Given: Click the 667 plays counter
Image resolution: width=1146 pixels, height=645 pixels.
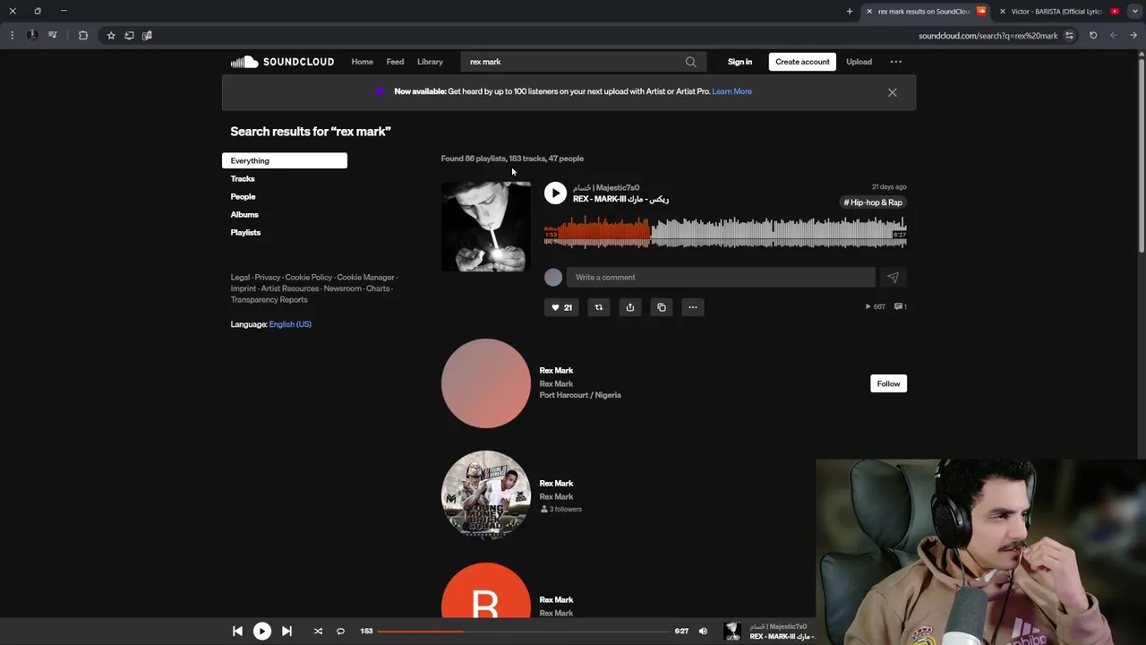Looking at the screenshot, I should (875, 306).
